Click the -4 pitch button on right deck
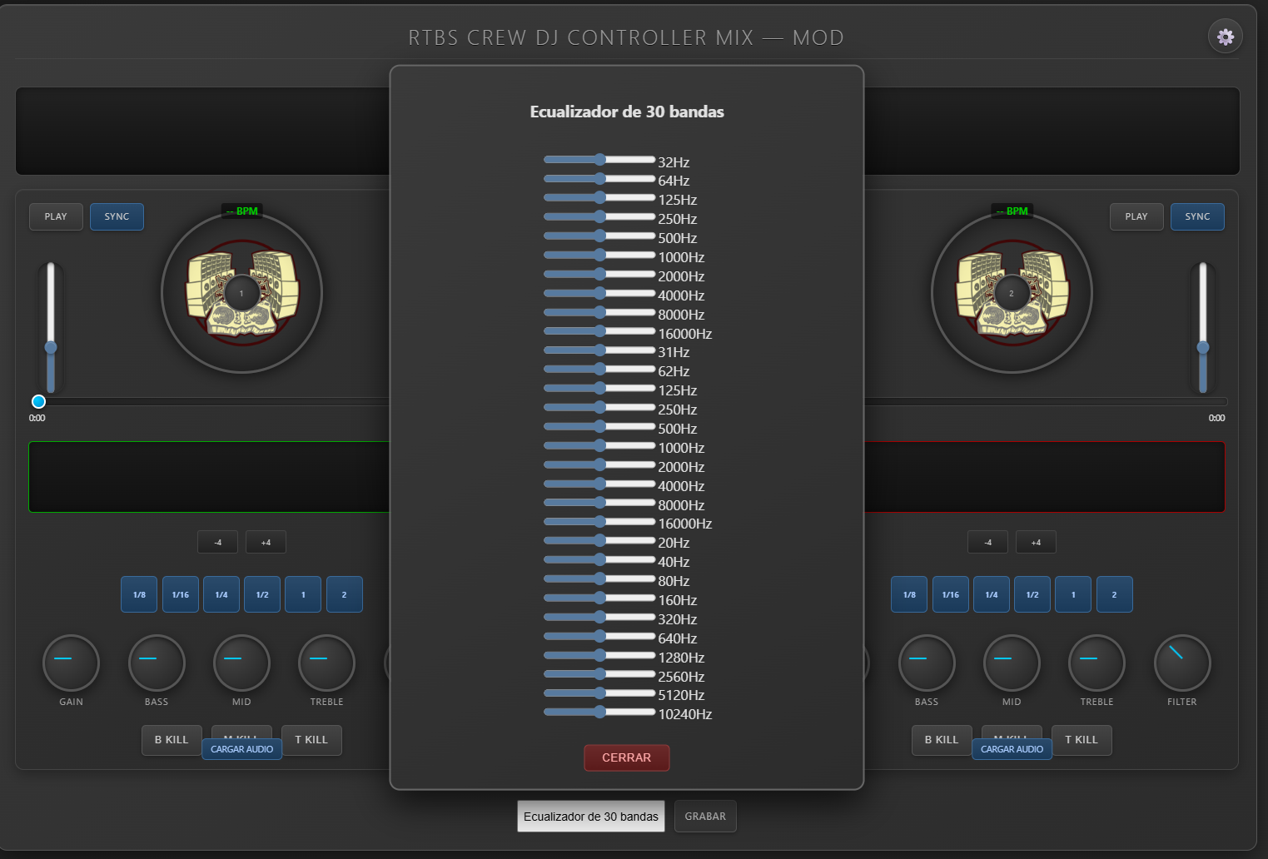Image resolution: width=1268 pixels, height=859 pixels. pos(987,542)
